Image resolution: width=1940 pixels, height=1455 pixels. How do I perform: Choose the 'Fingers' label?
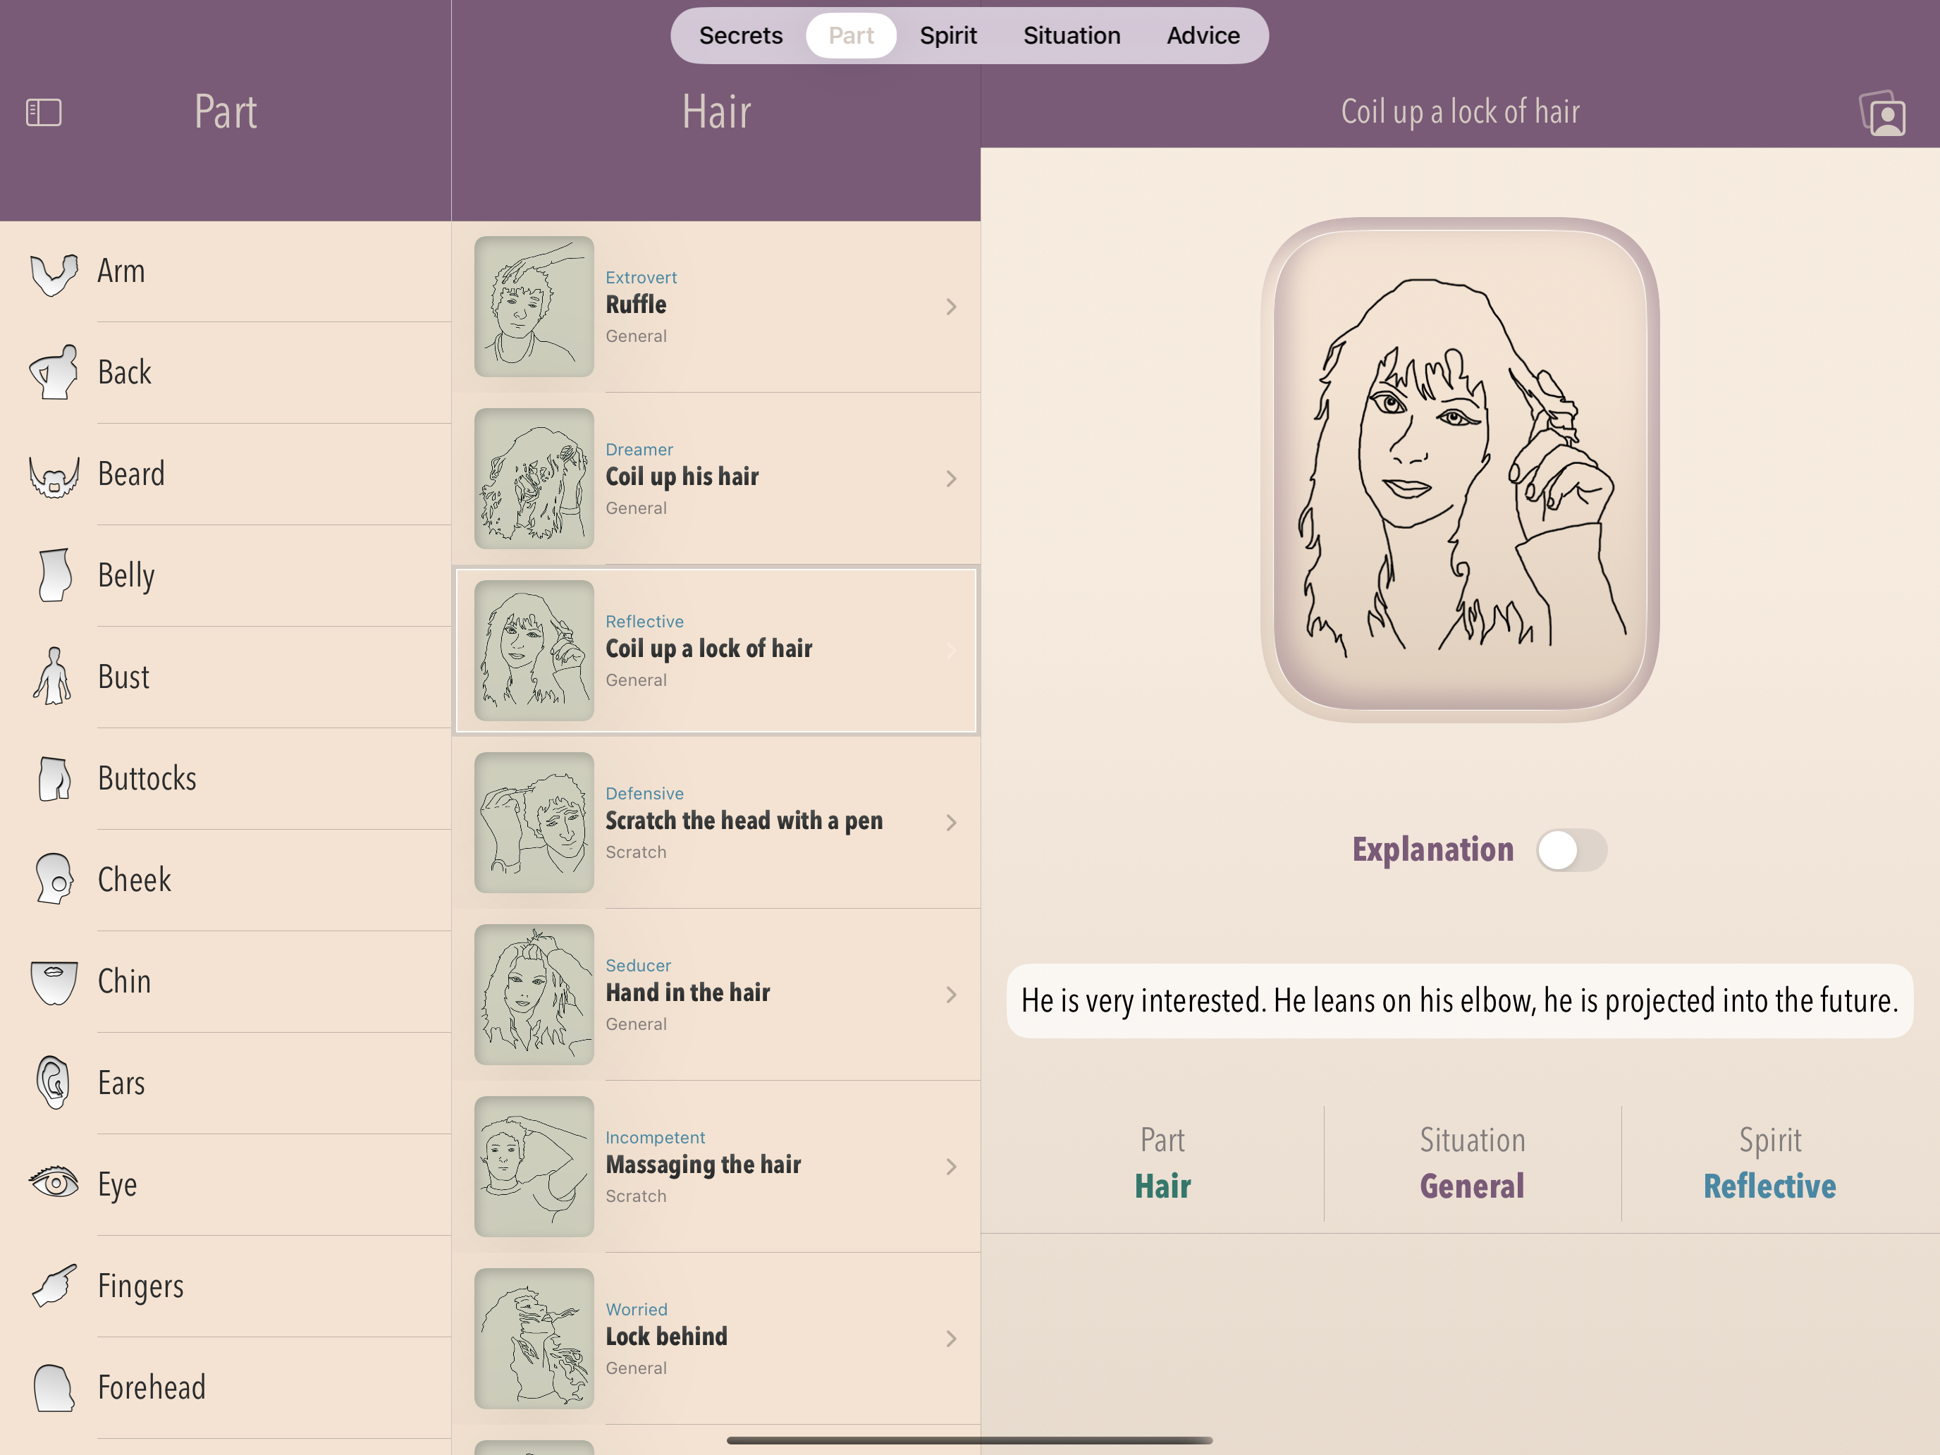tap(141, 1287)
